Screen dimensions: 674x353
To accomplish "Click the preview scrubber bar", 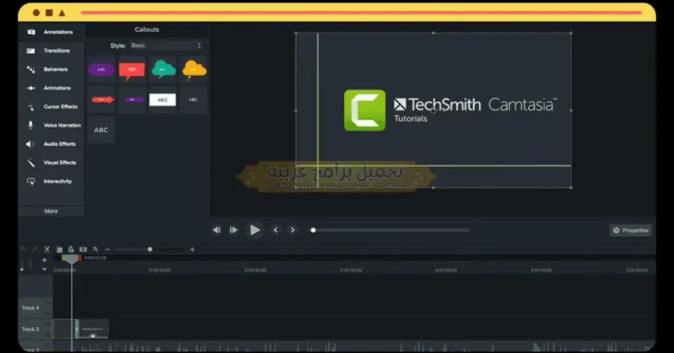I will [391, 230].
